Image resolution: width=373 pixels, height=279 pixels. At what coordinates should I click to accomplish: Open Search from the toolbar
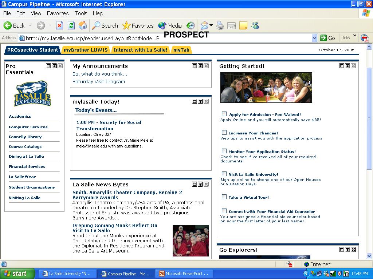click(x=105, y=25)
